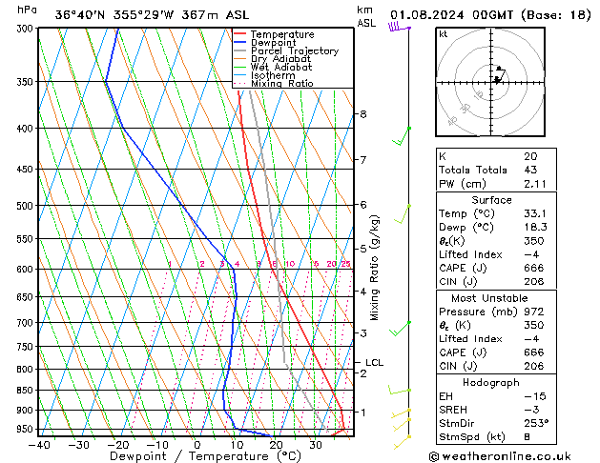Click the StmSpd (kt) value 8
This screenshot has width=600, height=463.
[527, 436]
